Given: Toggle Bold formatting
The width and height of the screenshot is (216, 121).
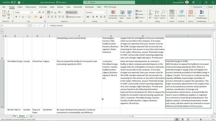Looking at the screenshot, I should (16, 17).
